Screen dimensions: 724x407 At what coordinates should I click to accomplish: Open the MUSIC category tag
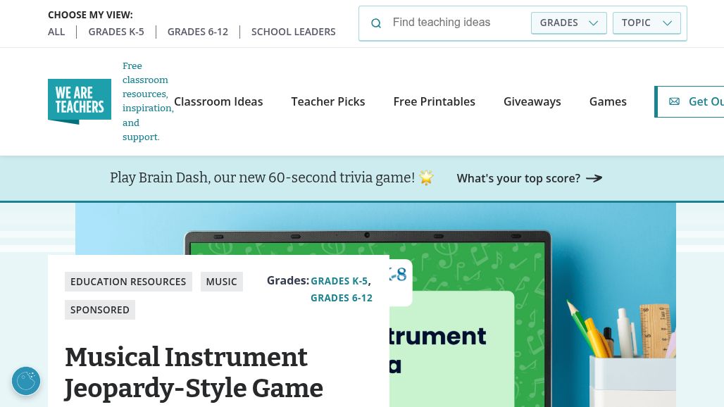click(222, 282)
